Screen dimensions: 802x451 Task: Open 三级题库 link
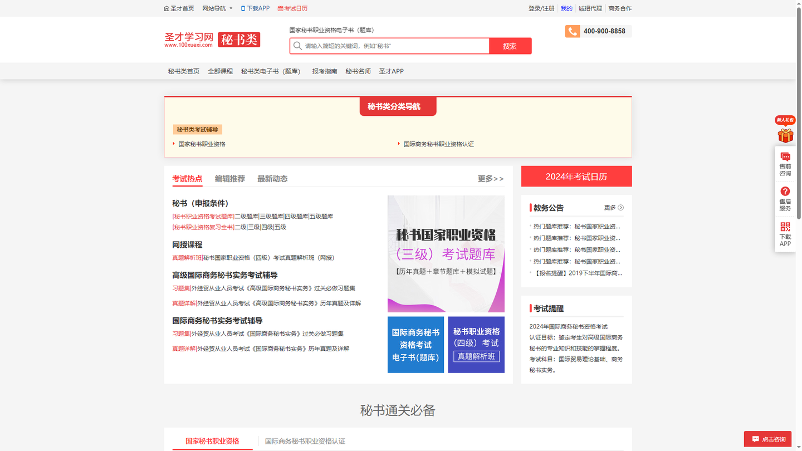(271, 217)
